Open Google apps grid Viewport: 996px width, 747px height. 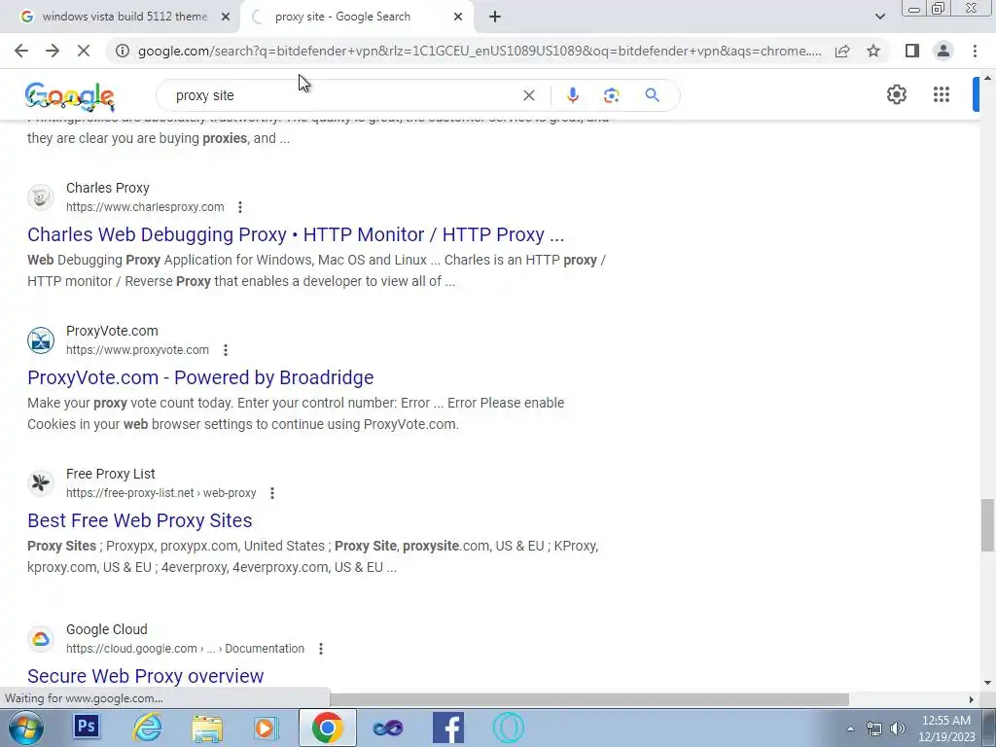[942, 94]
